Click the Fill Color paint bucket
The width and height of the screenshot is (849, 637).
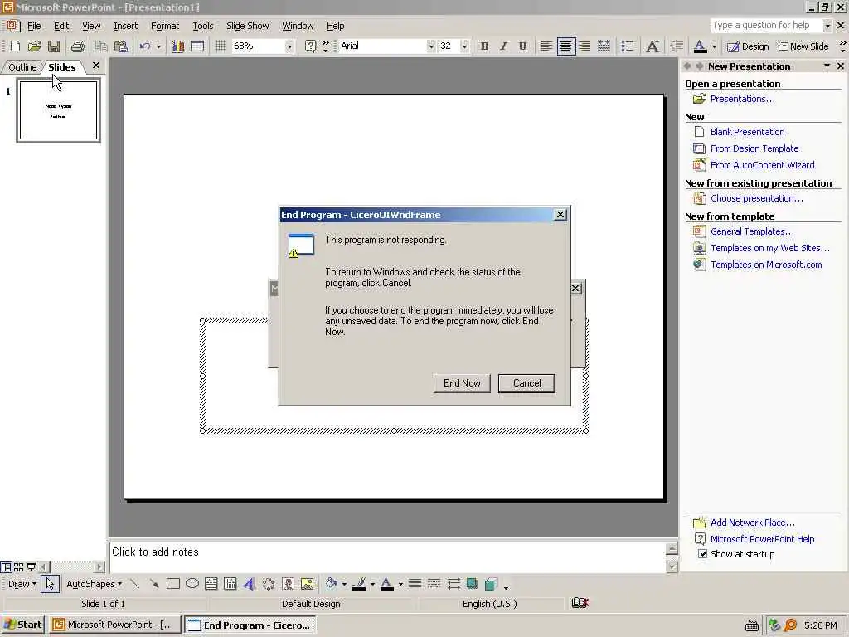click(x=331, y=583)
